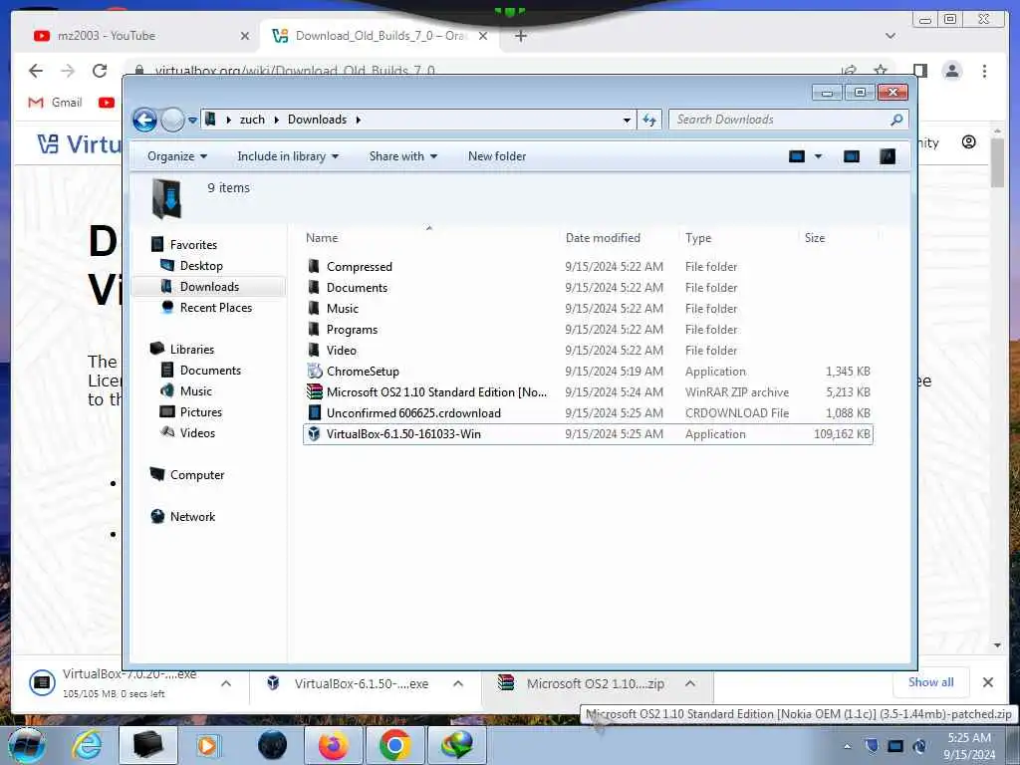Sort by the Type column header

pyautogui.click(x=698, y=238)
